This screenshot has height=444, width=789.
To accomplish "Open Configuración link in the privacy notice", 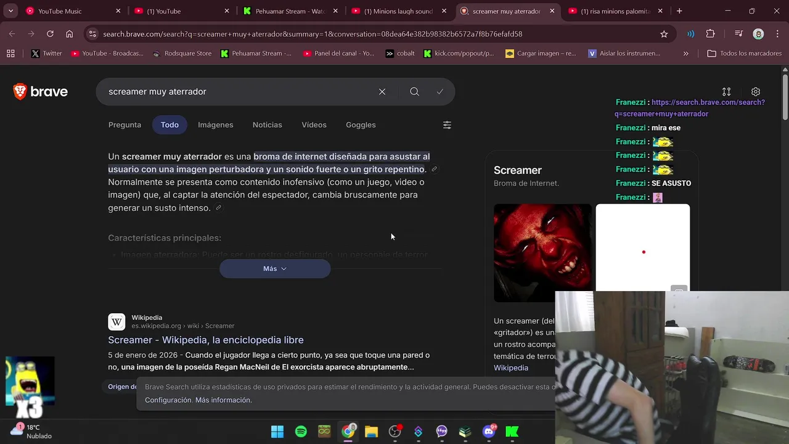I will [x=168, y=400].
